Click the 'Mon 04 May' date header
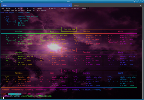 tap(69, 50)
